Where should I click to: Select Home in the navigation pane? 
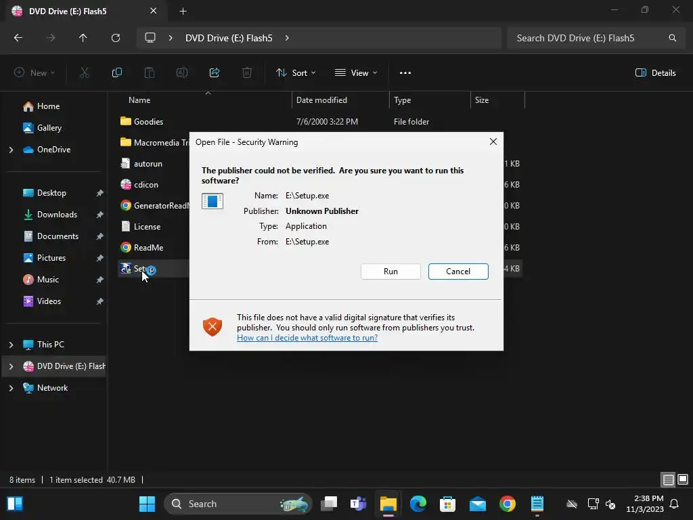click(48, 106)
